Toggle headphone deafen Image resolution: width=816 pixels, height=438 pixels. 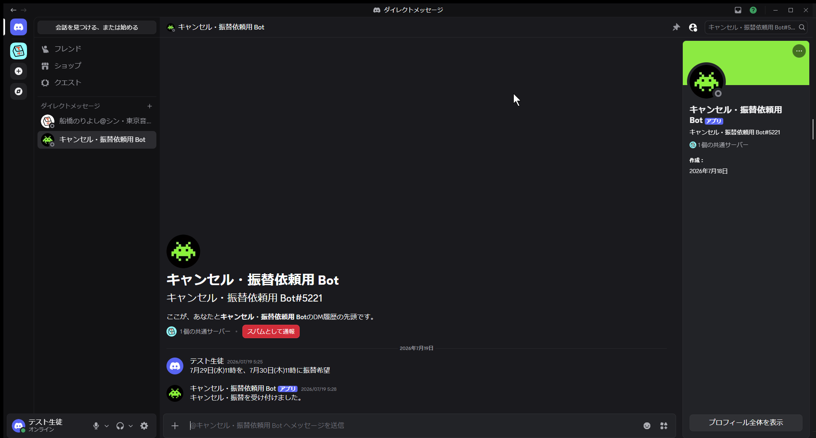click(x=120, y=426)
